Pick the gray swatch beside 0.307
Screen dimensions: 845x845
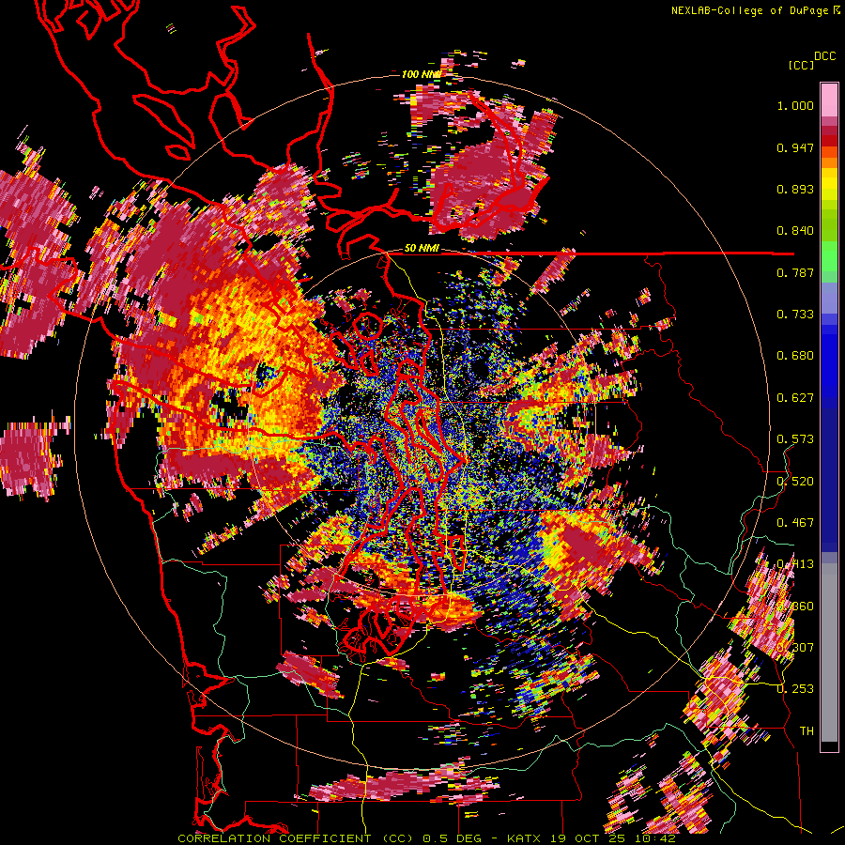pyautogui.click(x=829, y=653)
